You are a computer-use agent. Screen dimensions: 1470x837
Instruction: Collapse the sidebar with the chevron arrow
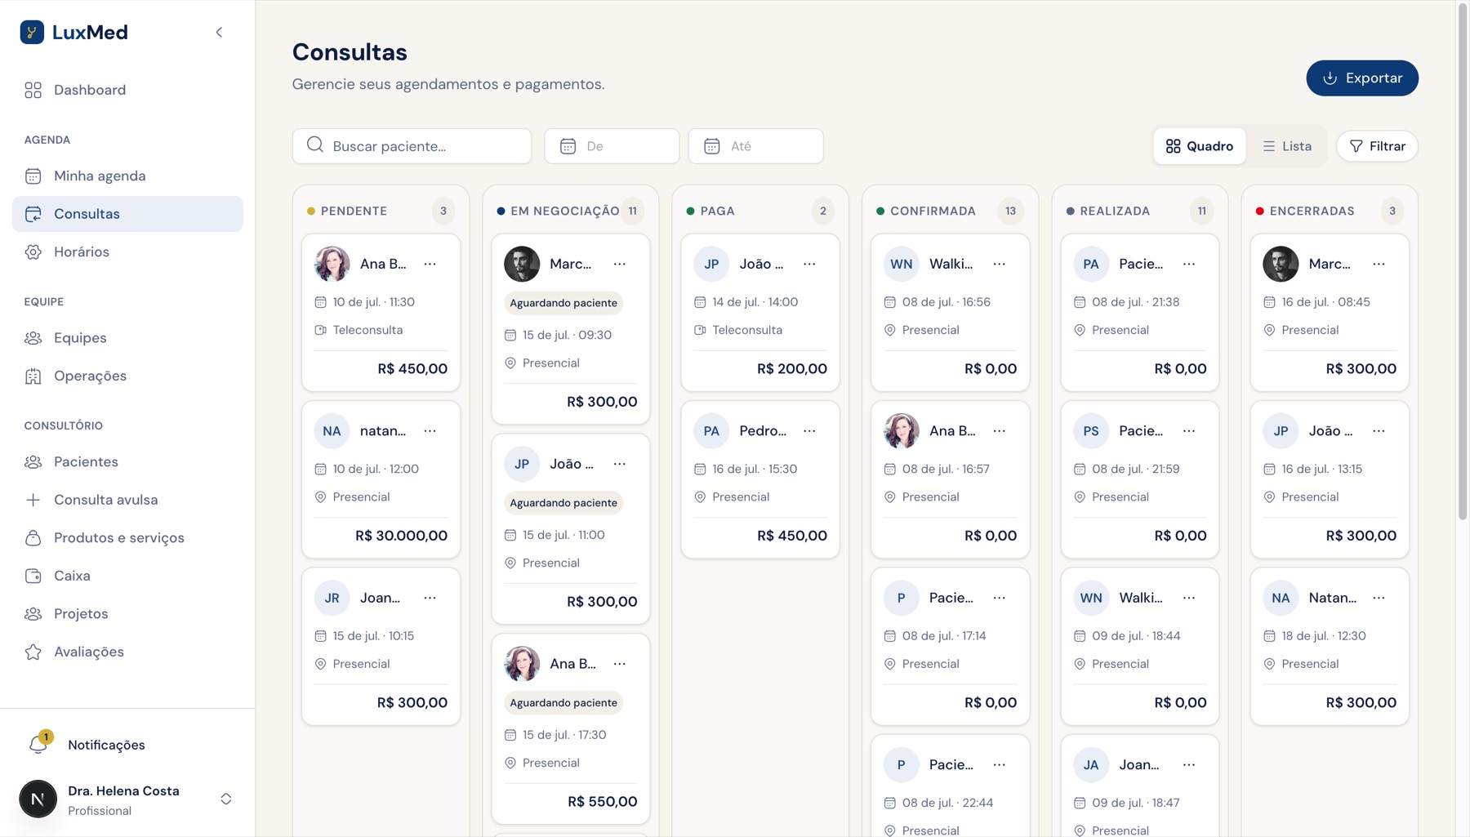pyautogui.click(x=219, y=33)
